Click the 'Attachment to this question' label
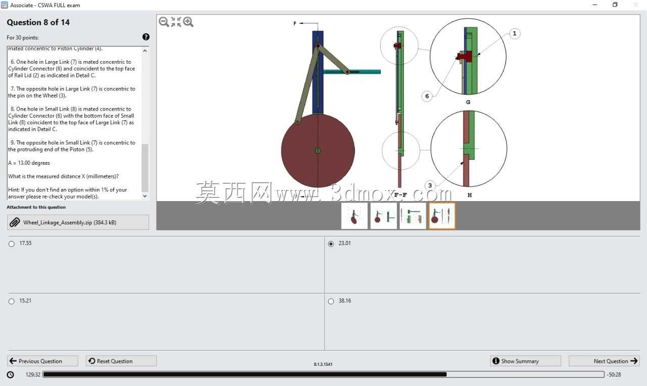 coord(36,207)
